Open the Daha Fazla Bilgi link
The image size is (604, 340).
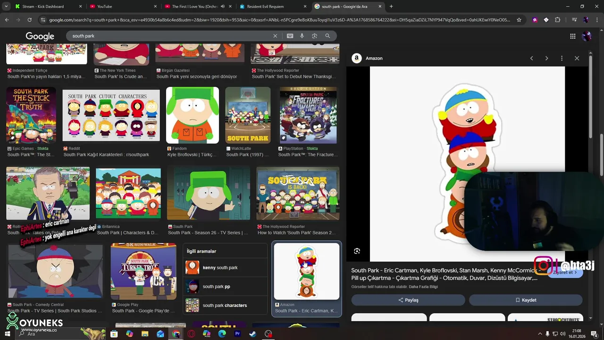tap(423, 287)
